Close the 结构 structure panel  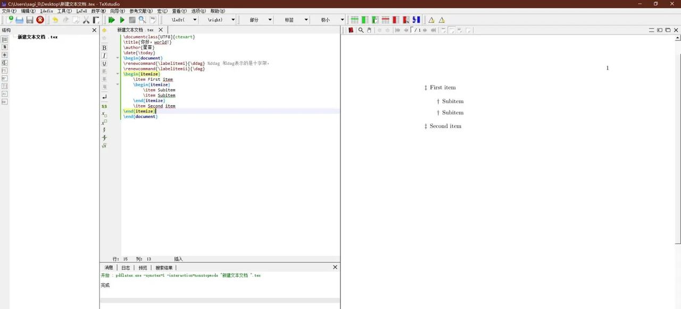click(94, 30)
